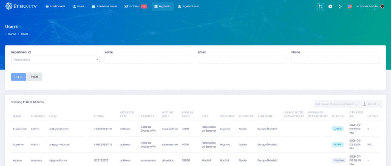Click the name cell elpepe
The image size is (391, 166).
pos(17,160)
